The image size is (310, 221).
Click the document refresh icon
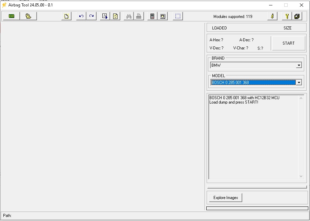(x=115, y=16)
